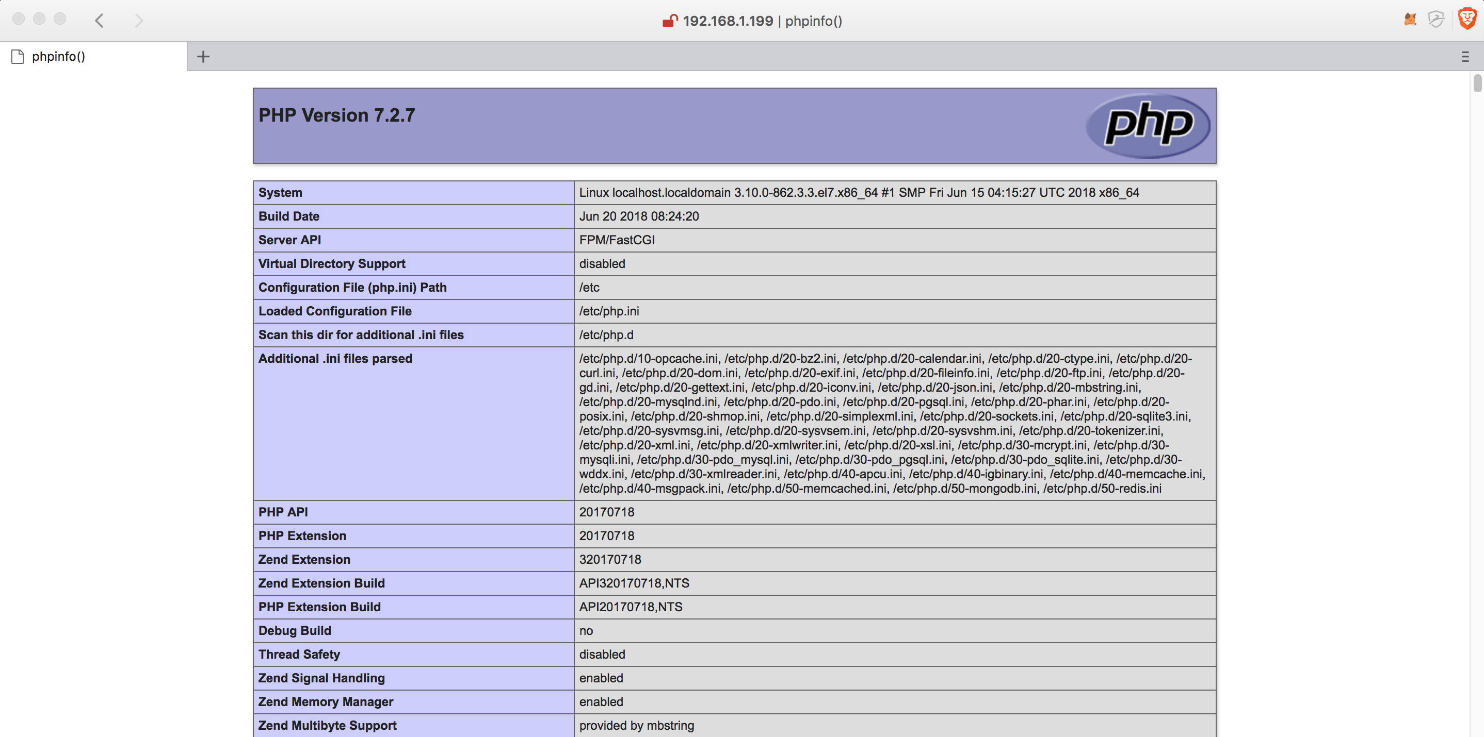
Task: Click the 192.168.1.199 address bar
Action: (x=752, y=21)
